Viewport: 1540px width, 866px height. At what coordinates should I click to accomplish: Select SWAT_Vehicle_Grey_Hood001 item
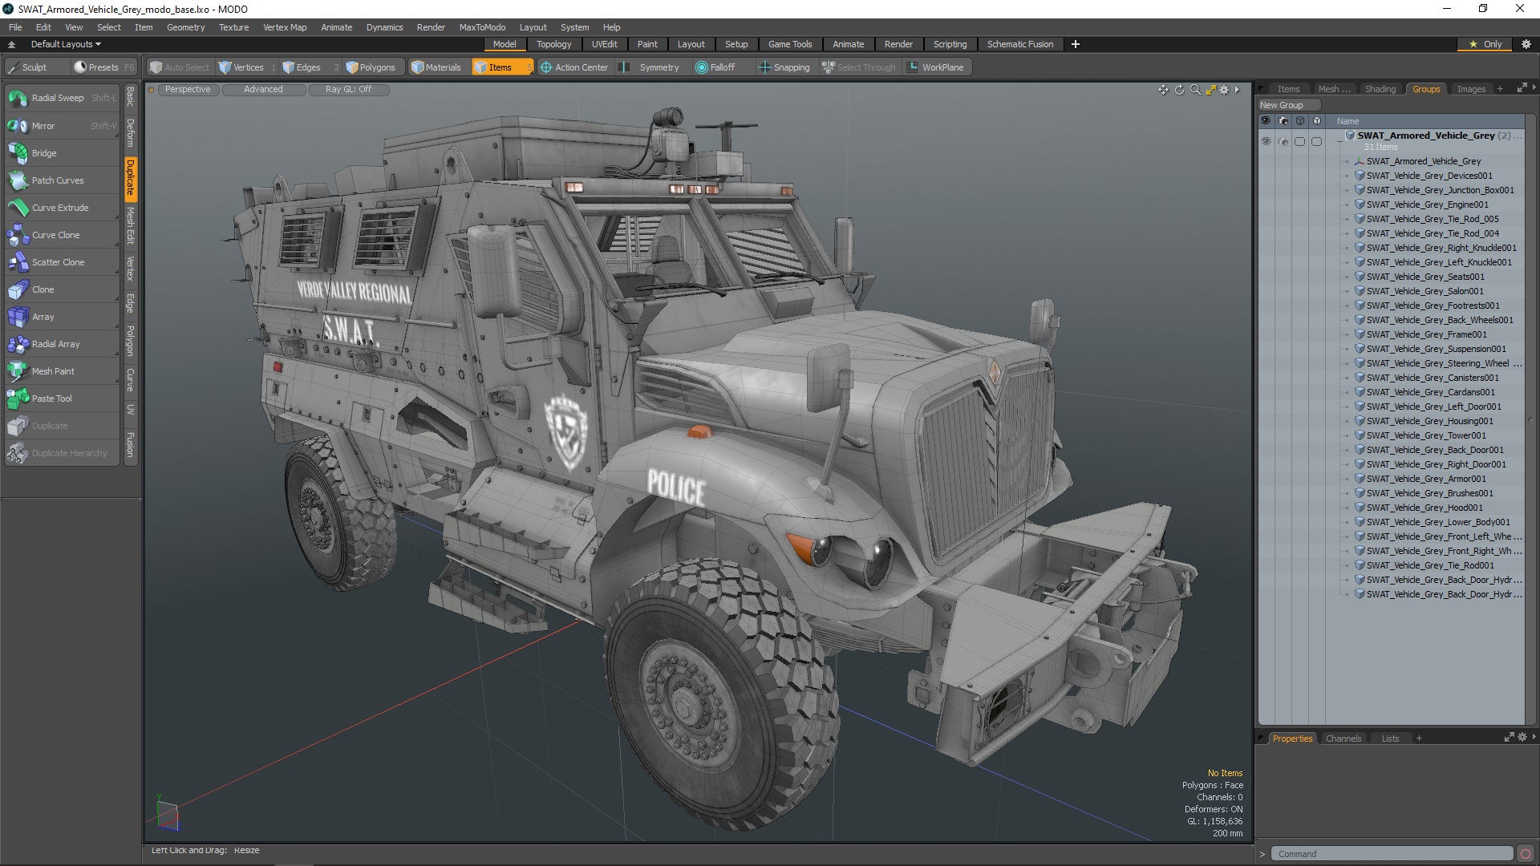(x=1424, y=508)
